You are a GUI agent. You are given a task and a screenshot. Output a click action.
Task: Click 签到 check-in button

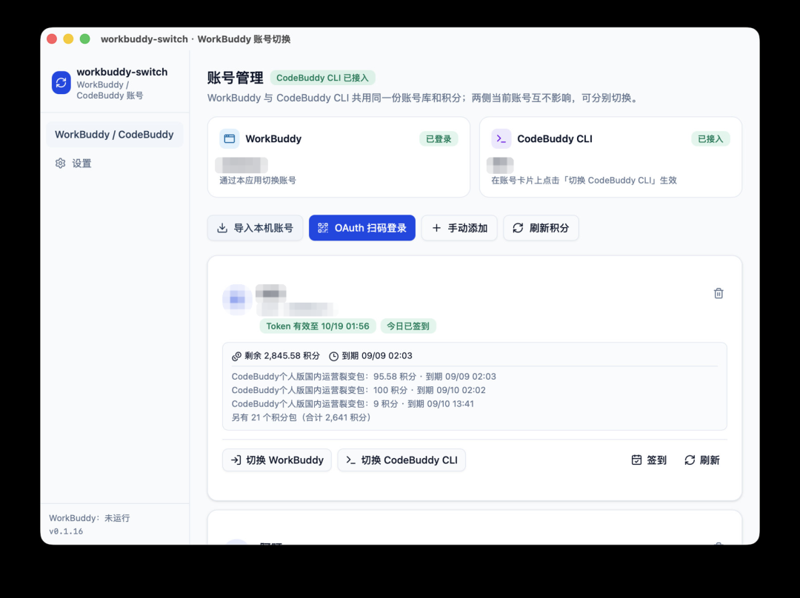(649, 460)
